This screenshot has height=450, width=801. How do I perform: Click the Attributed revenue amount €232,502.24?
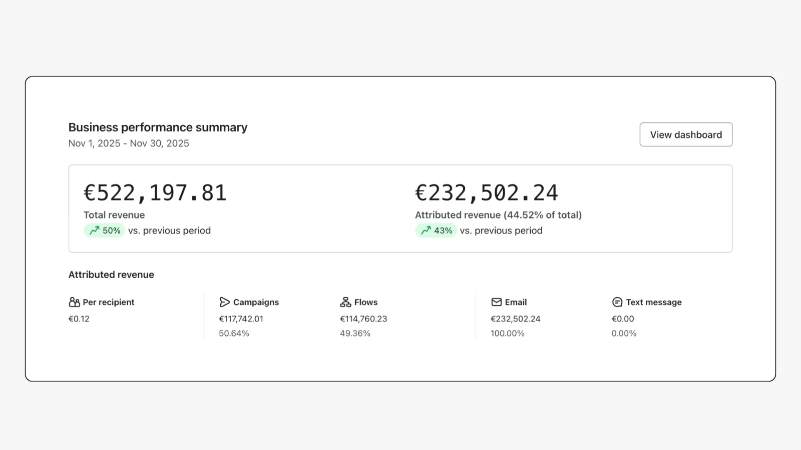point(486,192)
